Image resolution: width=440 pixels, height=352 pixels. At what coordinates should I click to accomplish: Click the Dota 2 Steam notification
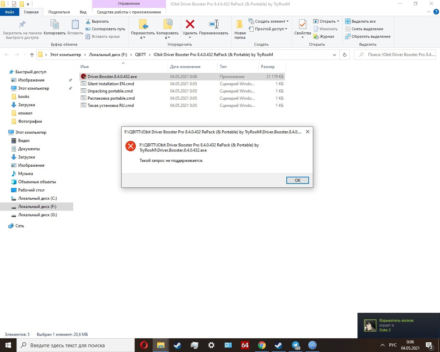pos(399,325)
